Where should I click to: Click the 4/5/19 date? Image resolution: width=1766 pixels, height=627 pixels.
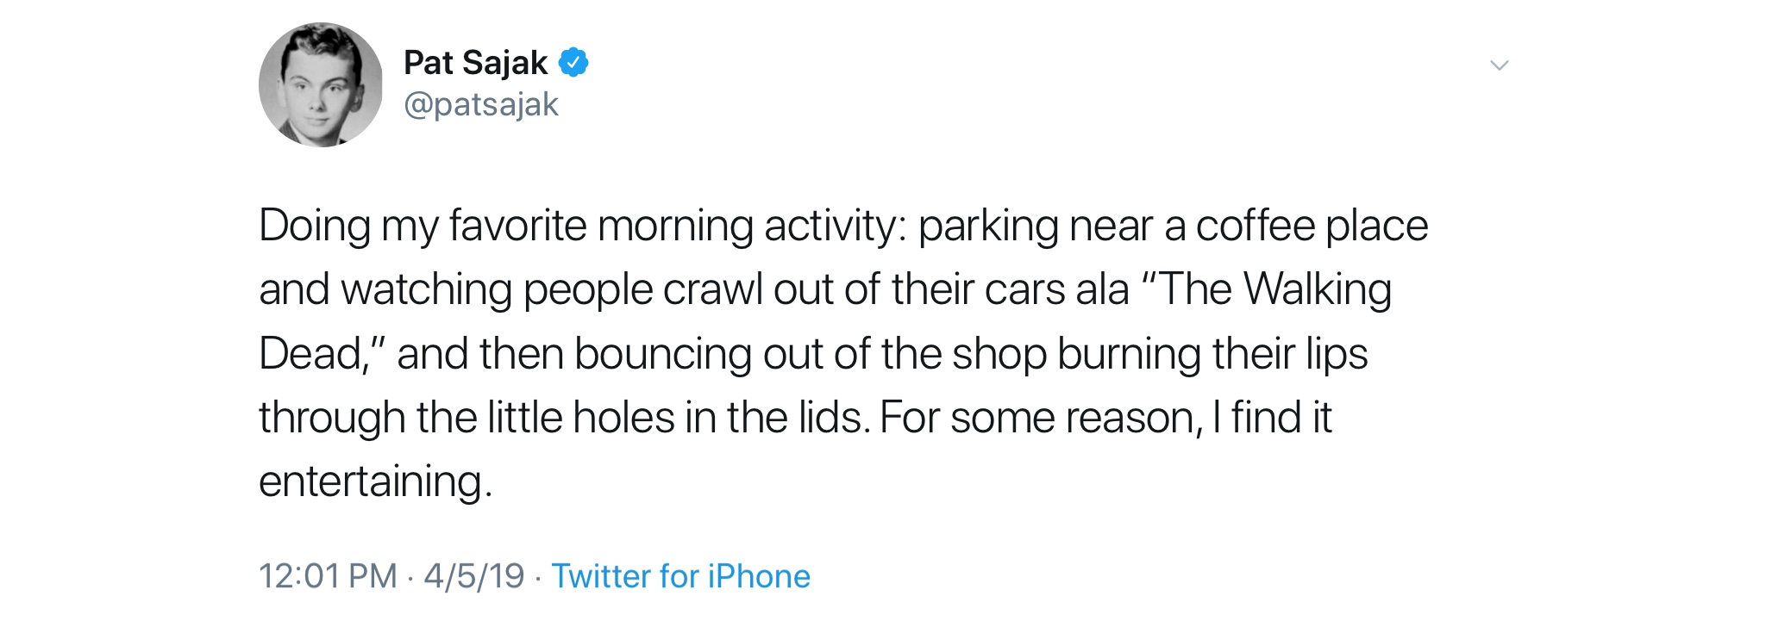pos(473,576)
